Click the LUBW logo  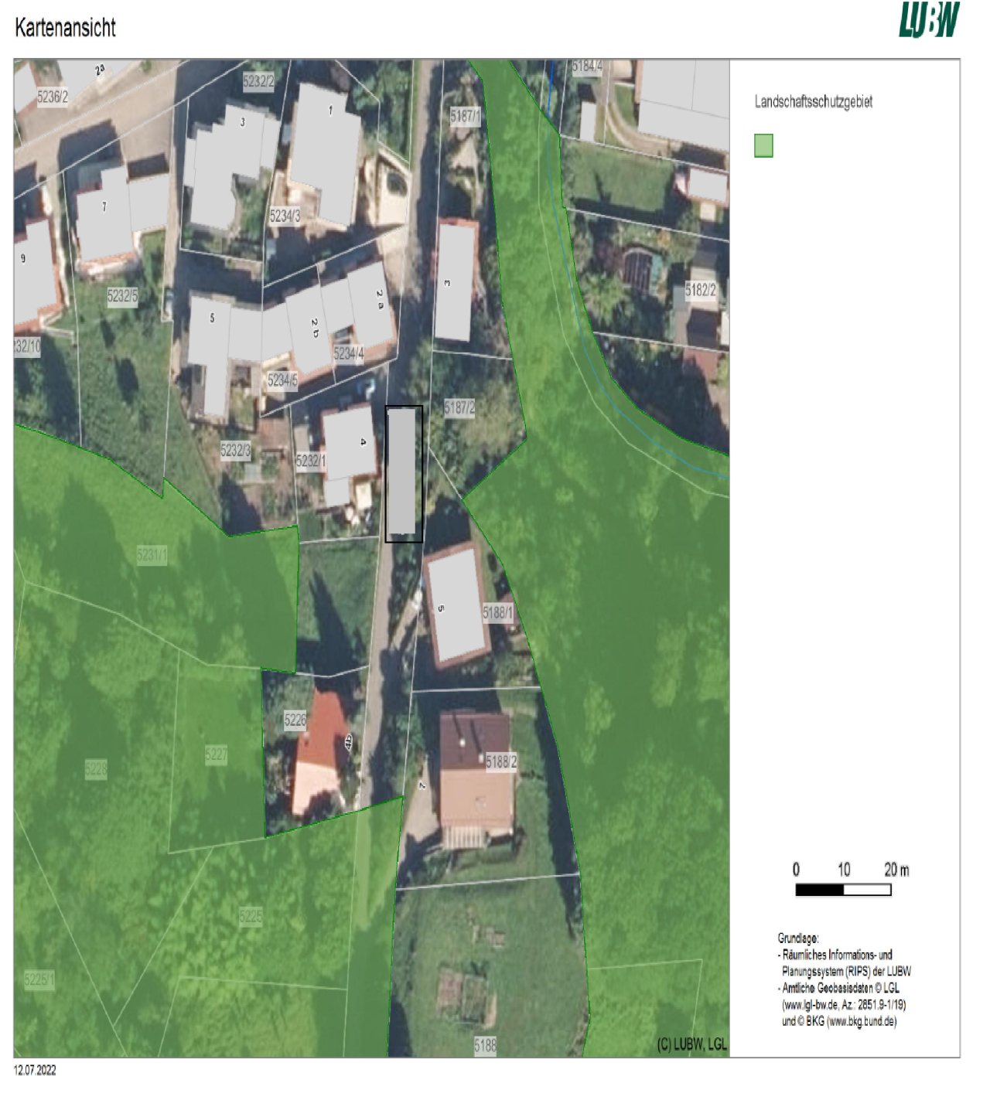pyautogui.click(x=928, y=20)
